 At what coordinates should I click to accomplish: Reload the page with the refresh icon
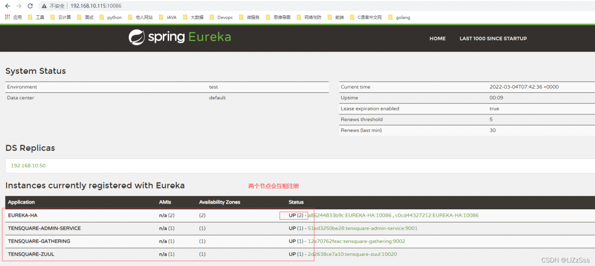pos(30,6)
